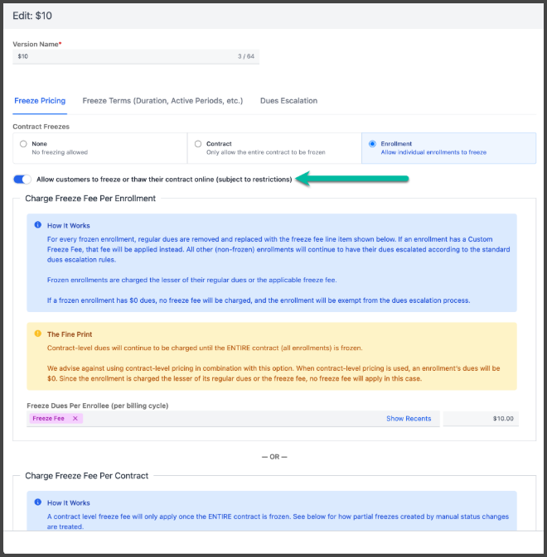Viewport: 547px width, 557px height.
Task: Click info icon in enrollment How It Works
Action: click(38, 225)
